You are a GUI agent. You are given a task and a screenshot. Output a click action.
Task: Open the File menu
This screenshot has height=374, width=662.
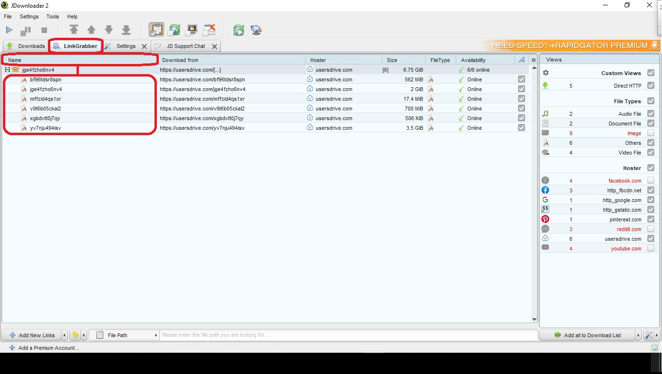click(8, 16)
